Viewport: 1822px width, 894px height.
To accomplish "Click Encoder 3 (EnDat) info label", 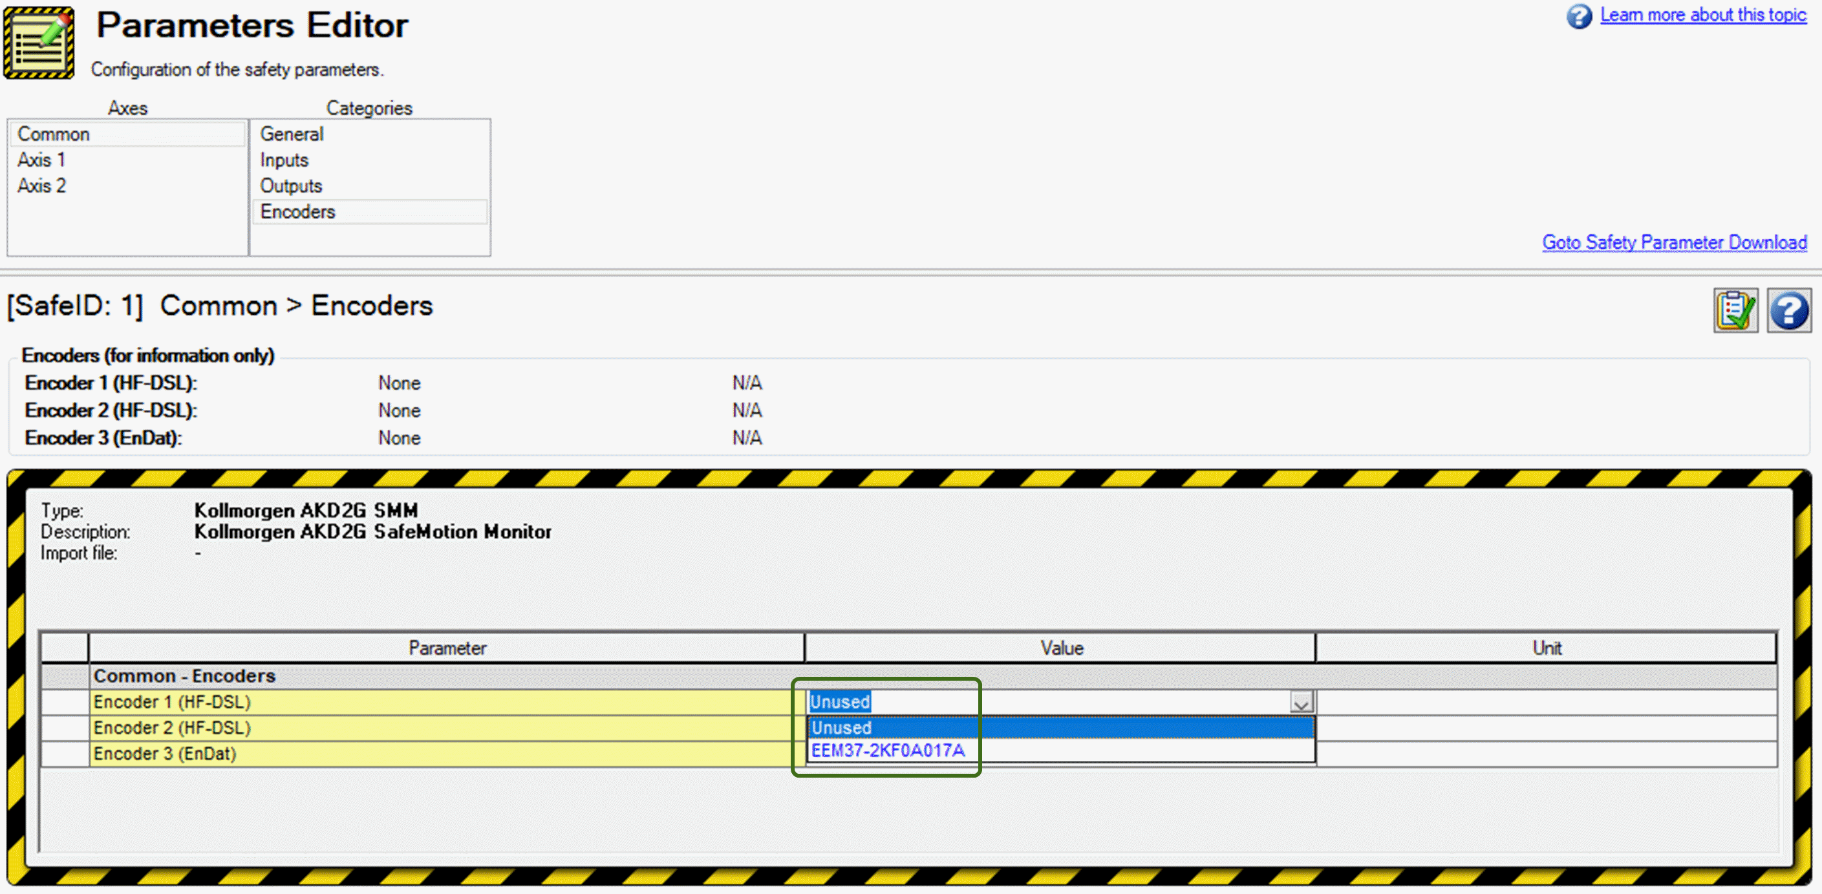I will tap(103, 438).
